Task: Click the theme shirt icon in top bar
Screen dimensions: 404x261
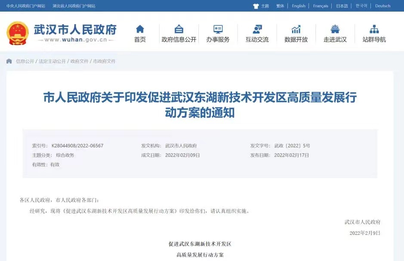Action: point(256,6)
